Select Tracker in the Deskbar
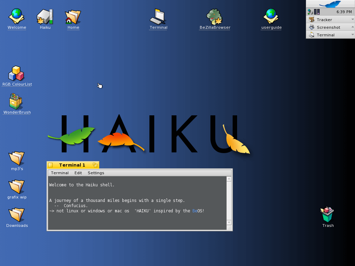 330,20
